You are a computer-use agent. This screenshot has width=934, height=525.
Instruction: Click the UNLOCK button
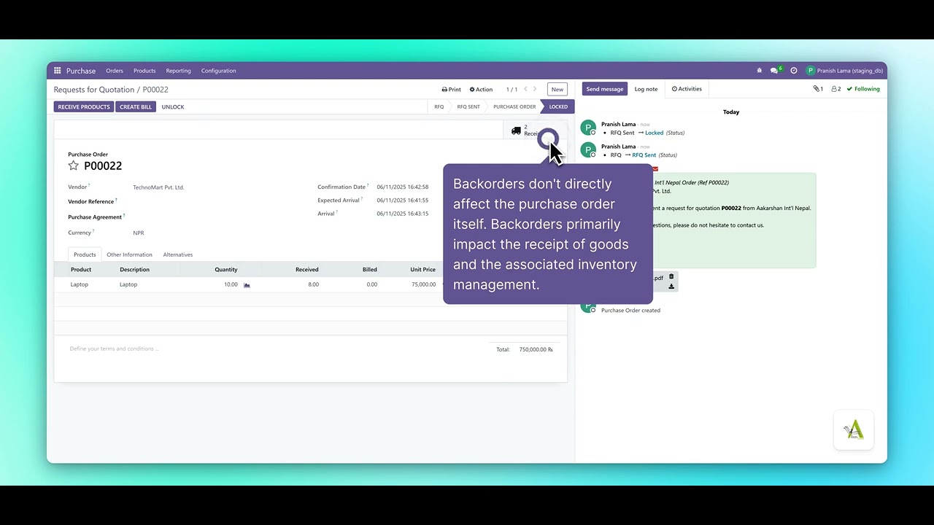point(173,106)
